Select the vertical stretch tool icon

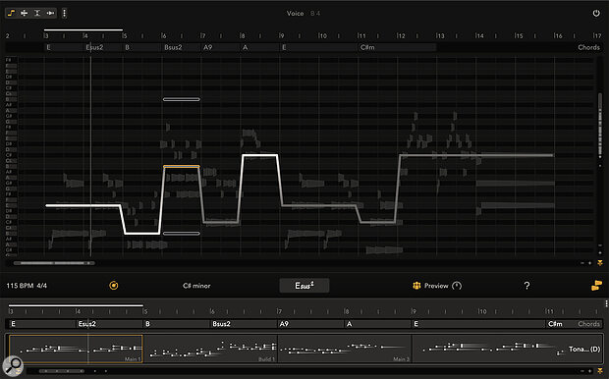[37, 13]
